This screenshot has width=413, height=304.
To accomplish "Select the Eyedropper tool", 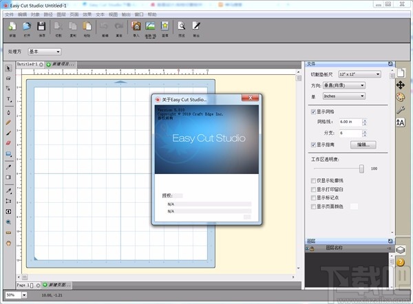I will pyautogui.click(x=8, y=167).
